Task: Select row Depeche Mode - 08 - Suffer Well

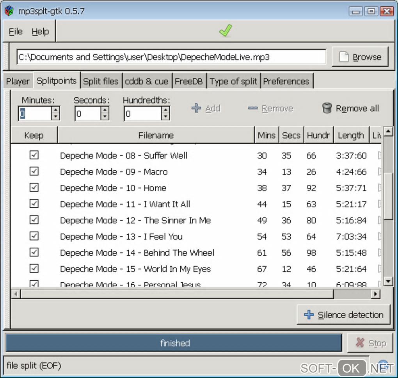Action: pos(196,155)
